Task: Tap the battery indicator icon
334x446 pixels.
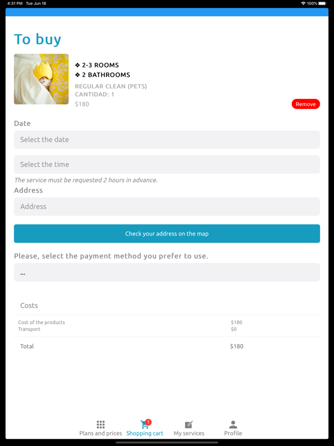Action: pyautogui.click(x=322, y=3)
